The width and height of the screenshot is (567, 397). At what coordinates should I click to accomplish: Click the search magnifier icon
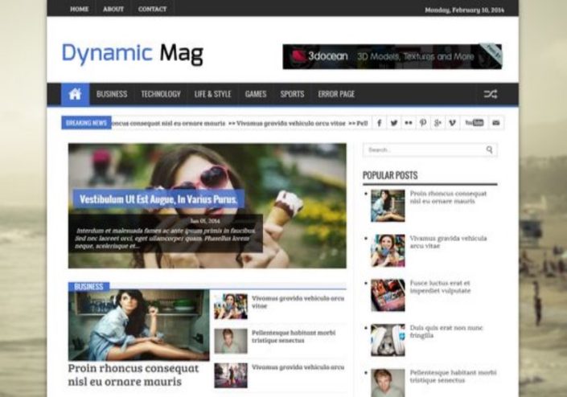tap(489, 149)
